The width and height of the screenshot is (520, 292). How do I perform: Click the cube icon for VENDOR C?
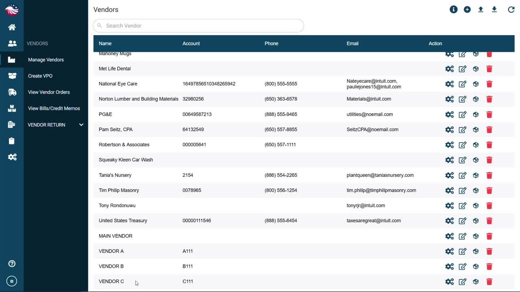[476, 282]
